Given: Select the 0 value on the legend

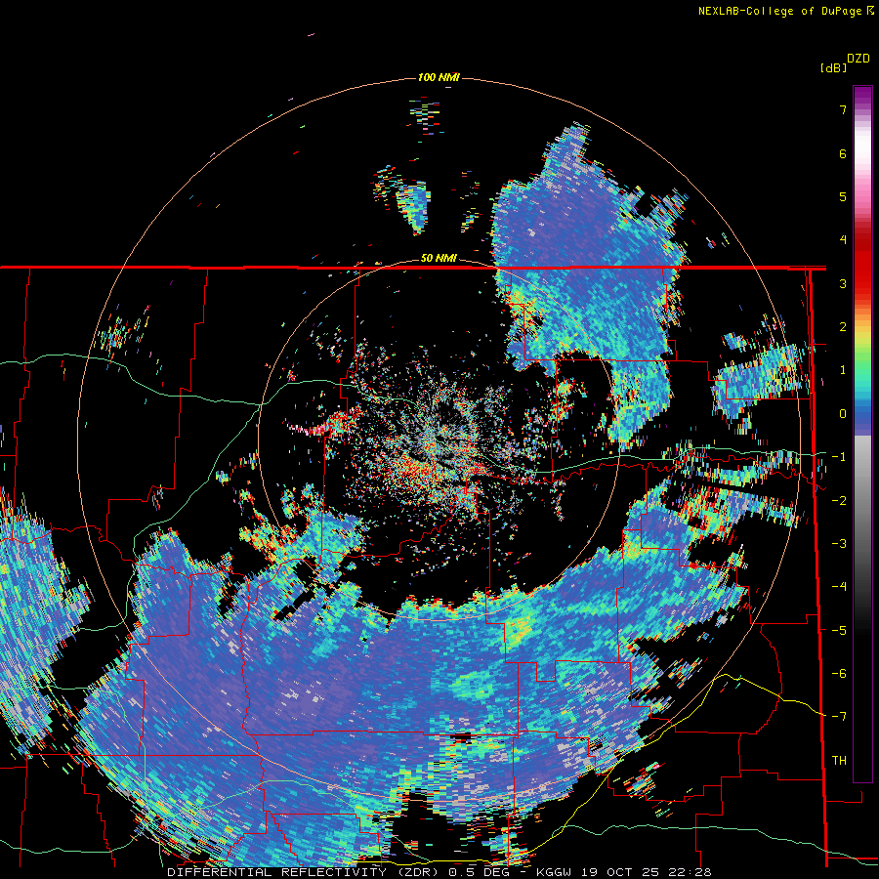Looking at the screenshot, I should pyautogui.click(x=843, y=414).
